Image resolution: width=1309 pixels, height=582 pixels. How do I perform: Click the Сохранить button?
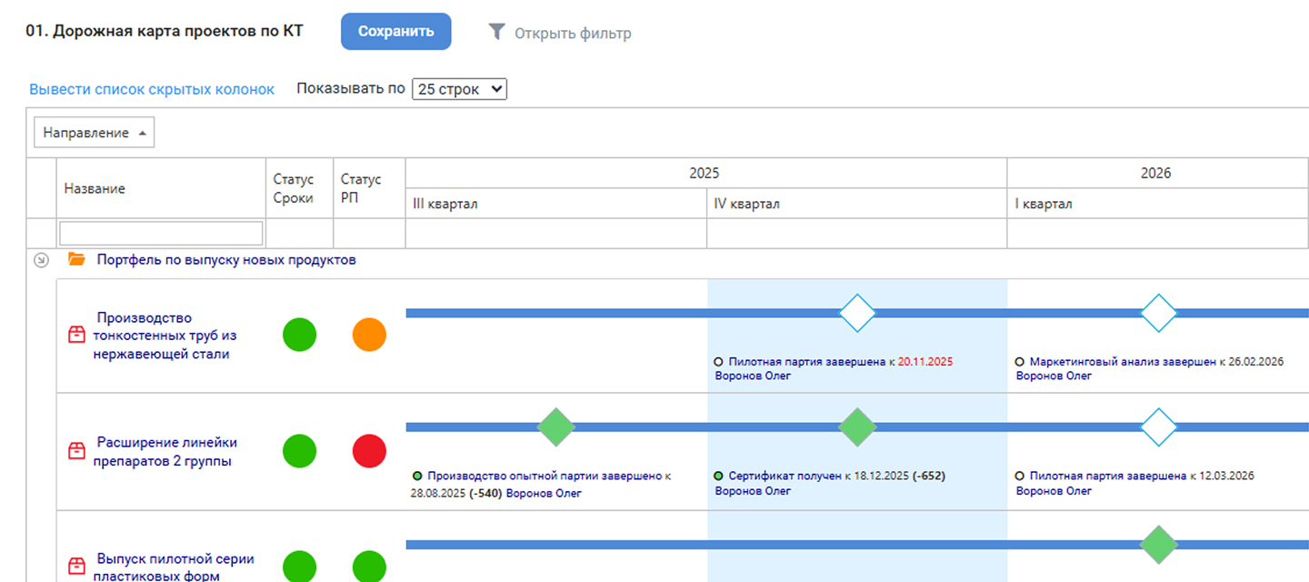[395, 32]
